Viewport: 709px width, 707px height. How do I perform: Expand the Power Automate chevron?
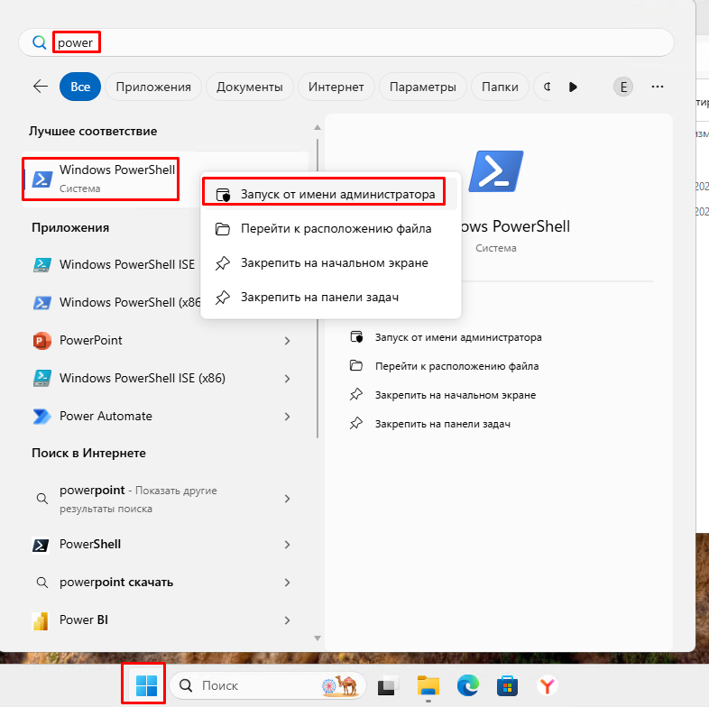[x=287, y=417]
